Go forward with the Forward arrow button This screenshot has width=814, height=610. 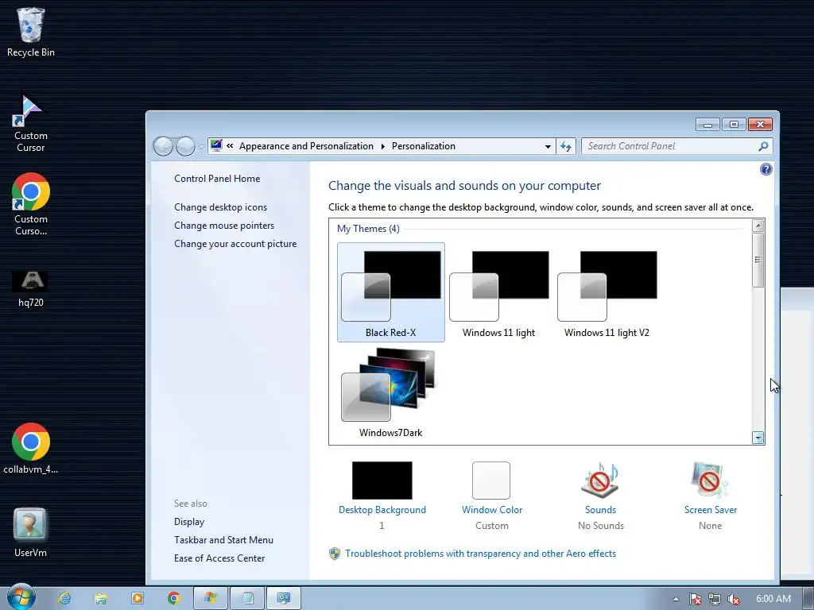185,147
